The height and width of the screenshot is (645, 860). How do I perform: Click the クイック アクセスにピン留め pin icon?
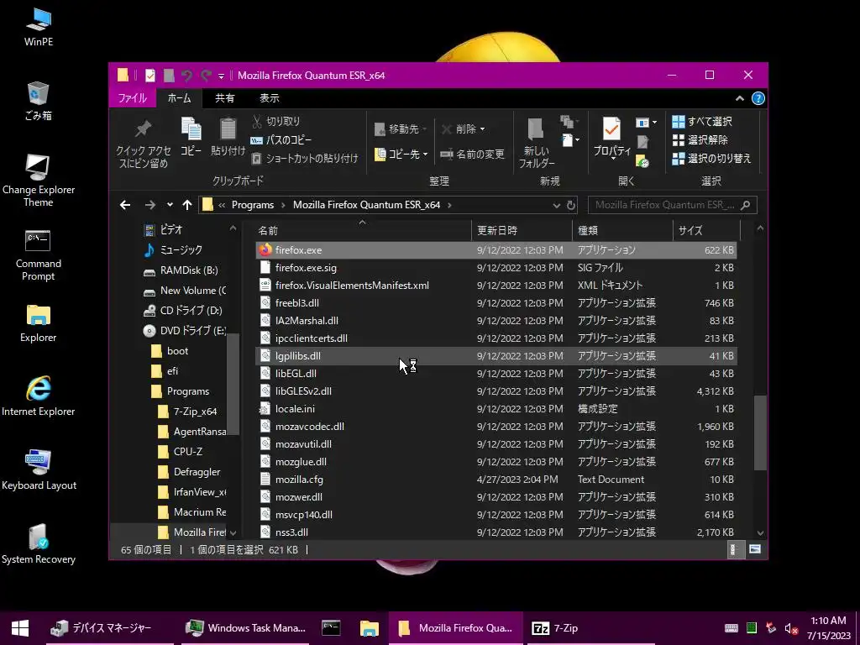[x=143, y=129]
